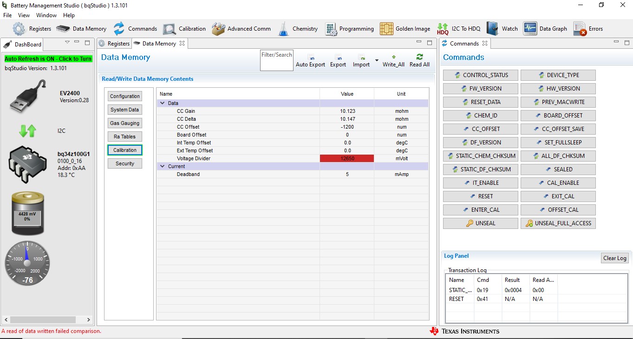Open the Programming toolbar icon
Viewport: 633px width, 339px height.
point(331,29)
